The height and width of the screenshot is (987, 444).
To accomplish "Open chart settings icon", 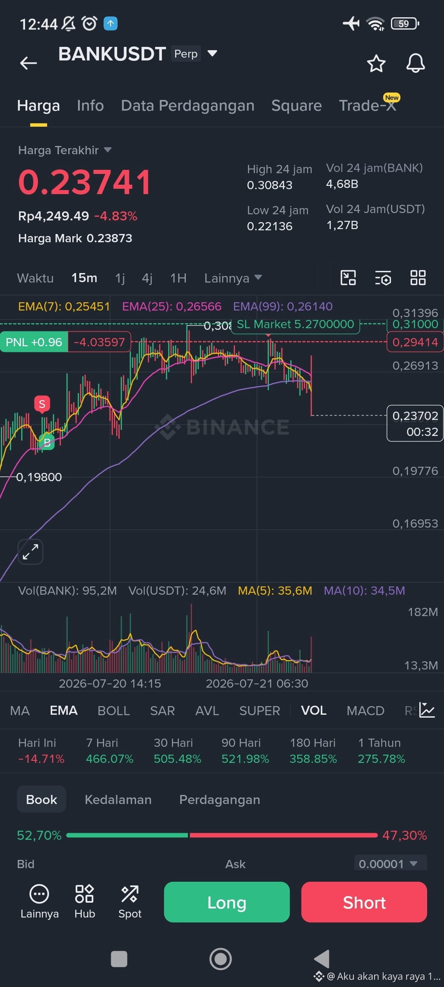I will 383,278.
